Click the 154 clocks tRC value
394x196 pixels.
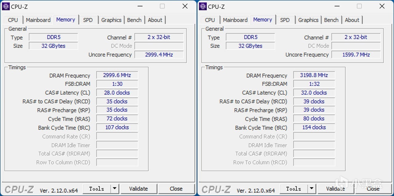pos(314,127)
